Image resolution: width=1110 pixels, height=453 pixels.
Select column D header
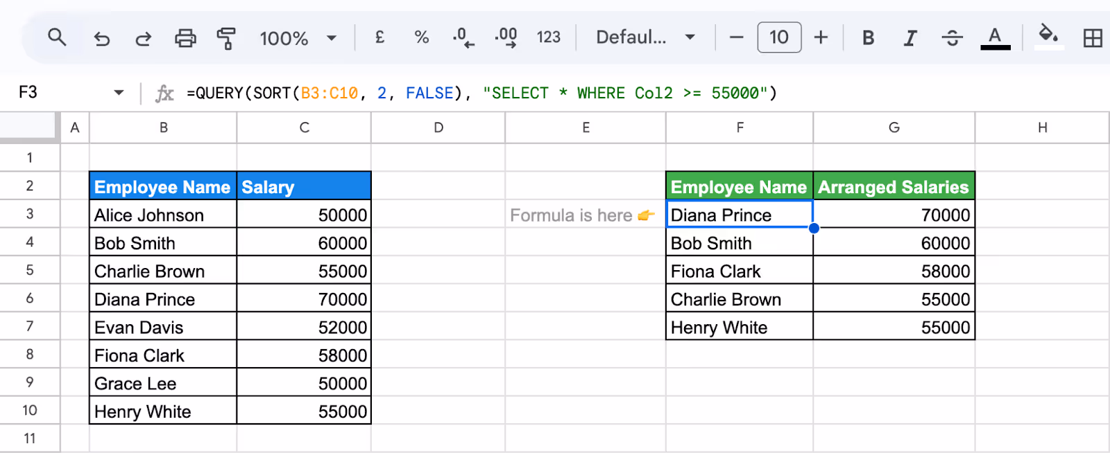438,127
